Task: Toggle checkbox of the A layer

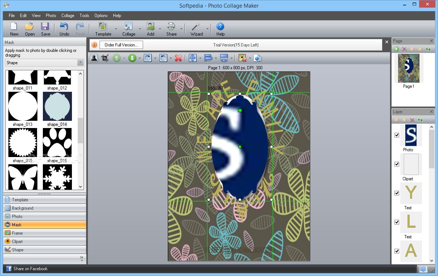Action: [397, 251]
